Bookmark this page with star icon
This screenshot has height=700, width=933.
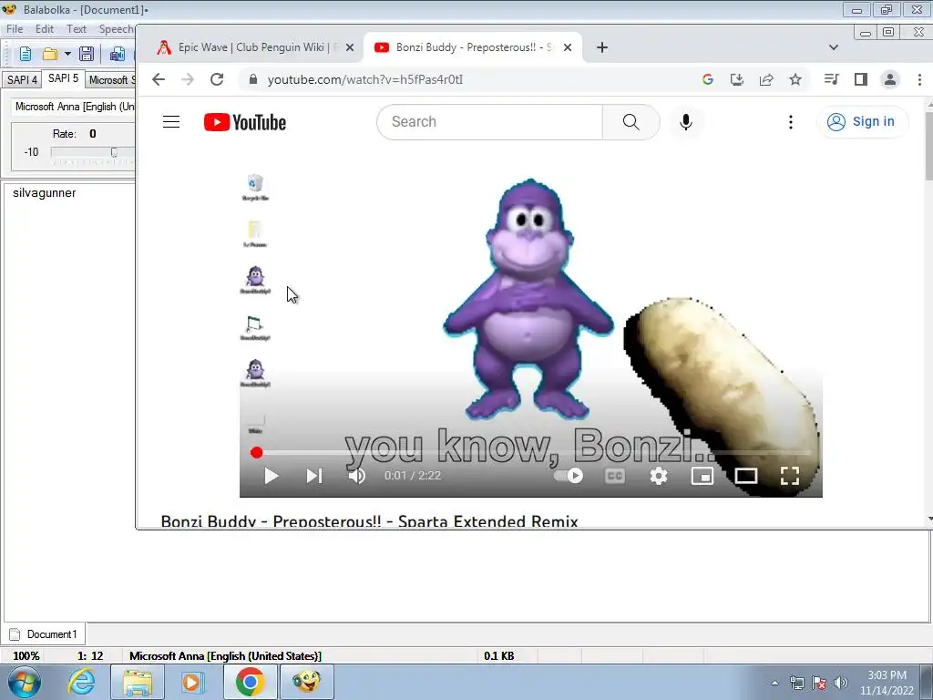point(795,80)
